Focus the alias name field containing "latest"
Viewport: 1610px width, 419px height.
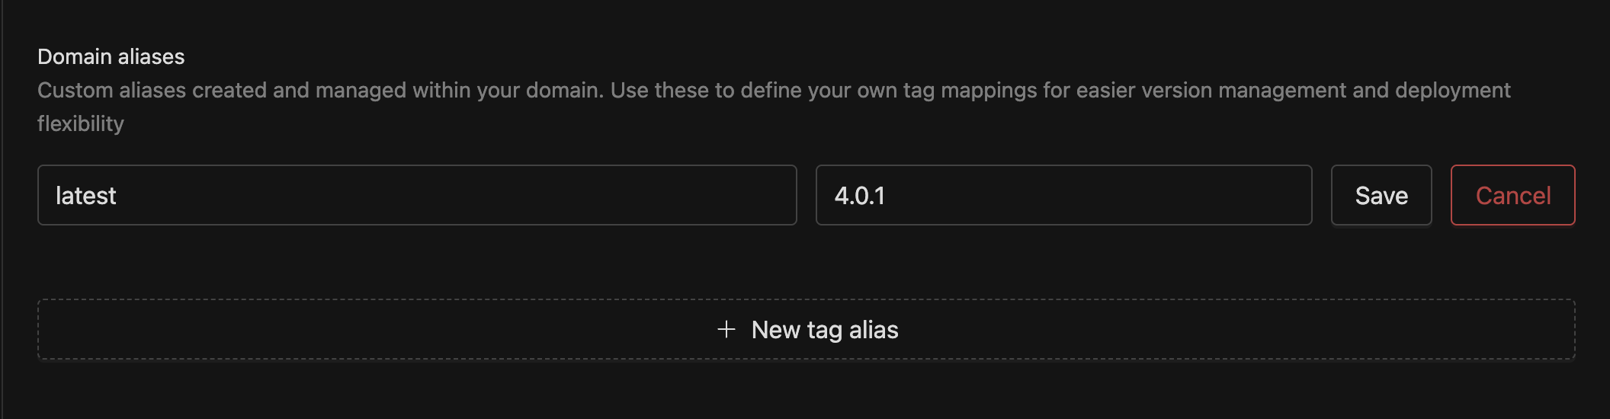(416, 196)
